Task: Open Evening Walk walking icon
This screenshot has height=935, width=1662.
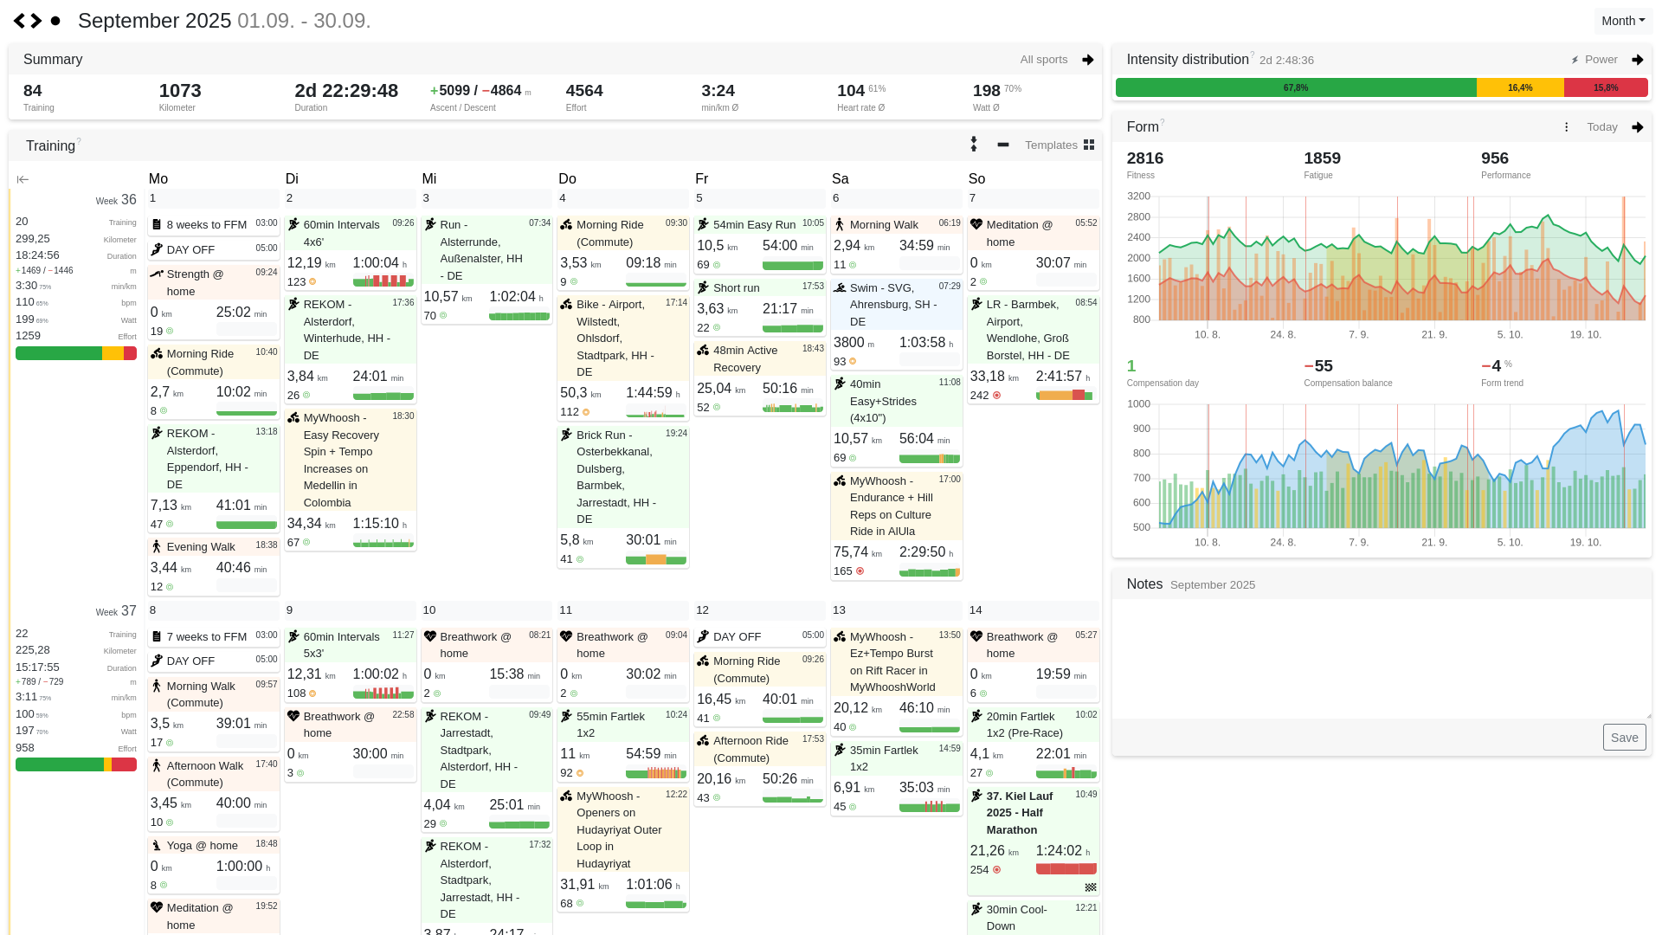Action: click(157, 547)
